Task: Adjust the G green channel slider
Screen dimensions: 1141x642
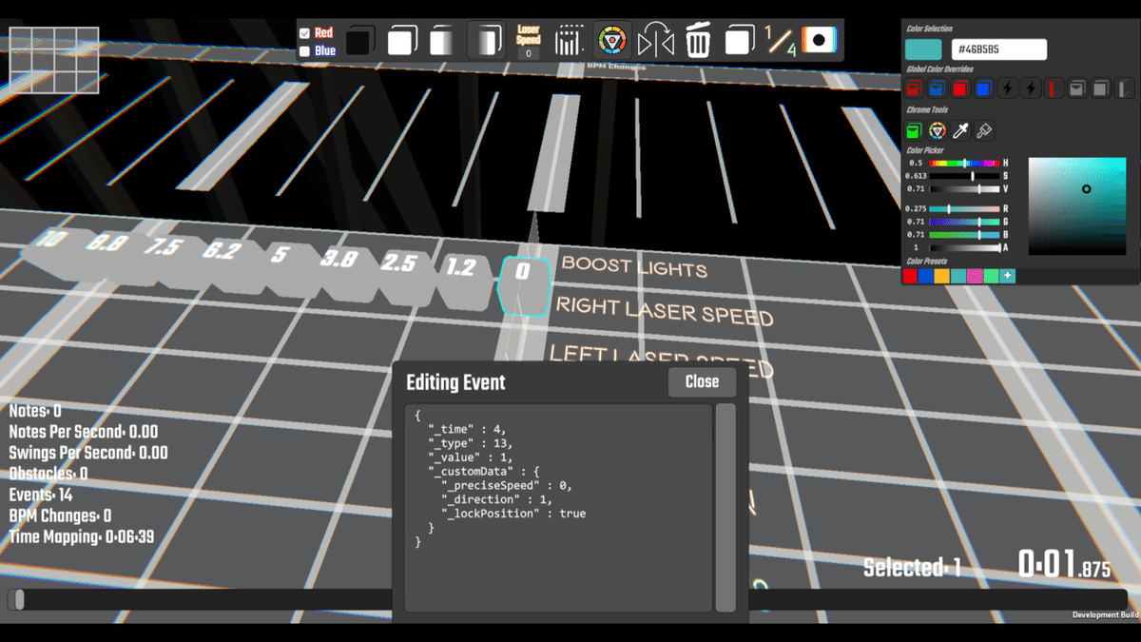Action: coord(964,222)
